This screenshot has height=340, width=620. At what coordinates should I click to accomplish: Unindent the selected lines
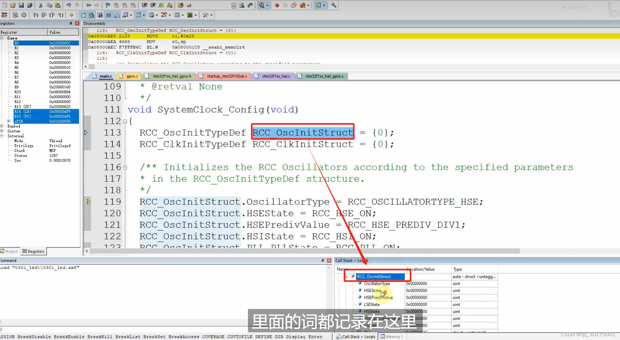click(153, 5)
